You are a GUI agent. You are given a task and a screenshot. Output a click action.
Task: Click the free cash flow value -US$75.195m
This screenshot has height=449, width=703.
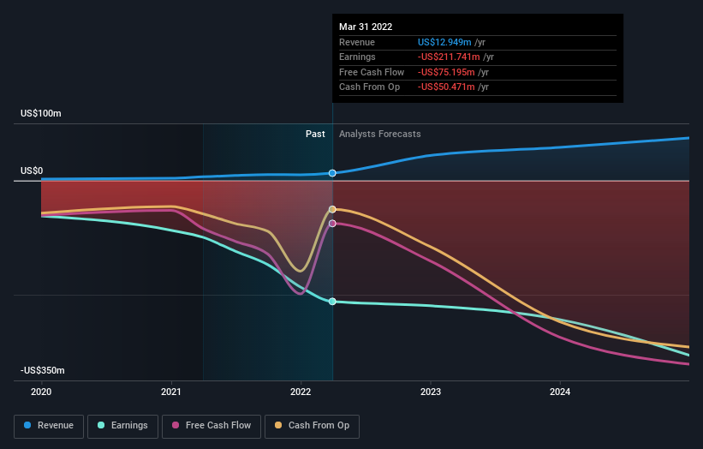[446, 72]
